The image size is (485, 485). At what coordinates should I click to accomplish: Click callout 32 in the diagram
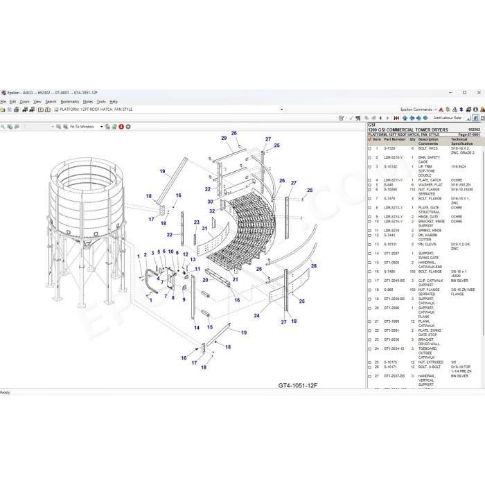click(x=212, y=211)
